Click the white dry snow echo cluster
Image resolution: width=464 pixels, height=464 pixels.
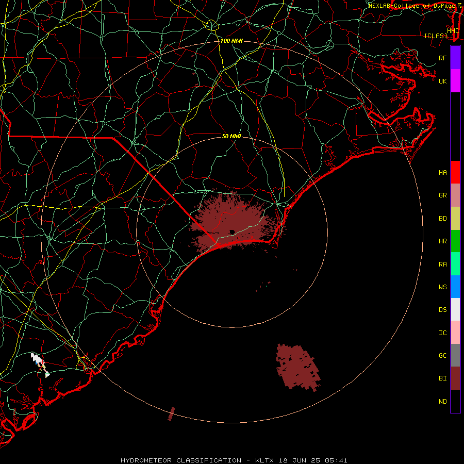tap(36, 358)
